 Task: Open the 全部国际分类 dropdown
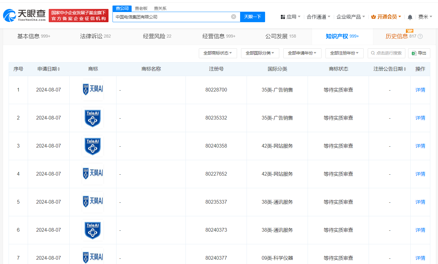[x=260, y=53]
